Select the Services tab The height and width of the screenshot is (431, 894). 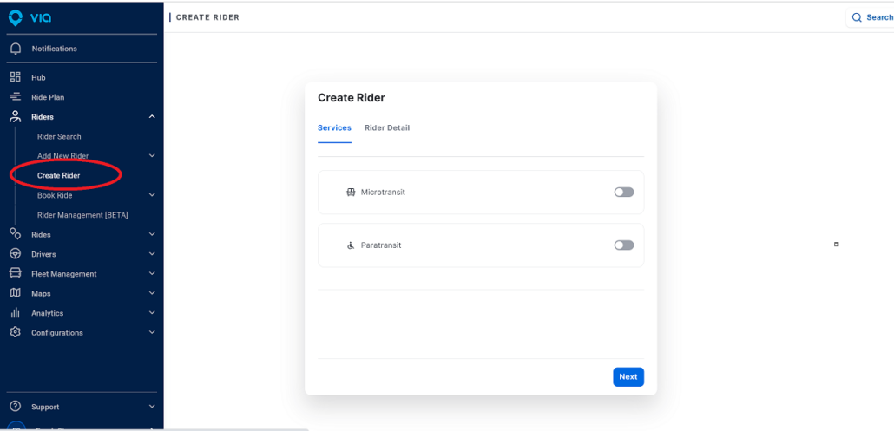pyautogui.click(x=334, y=127)
